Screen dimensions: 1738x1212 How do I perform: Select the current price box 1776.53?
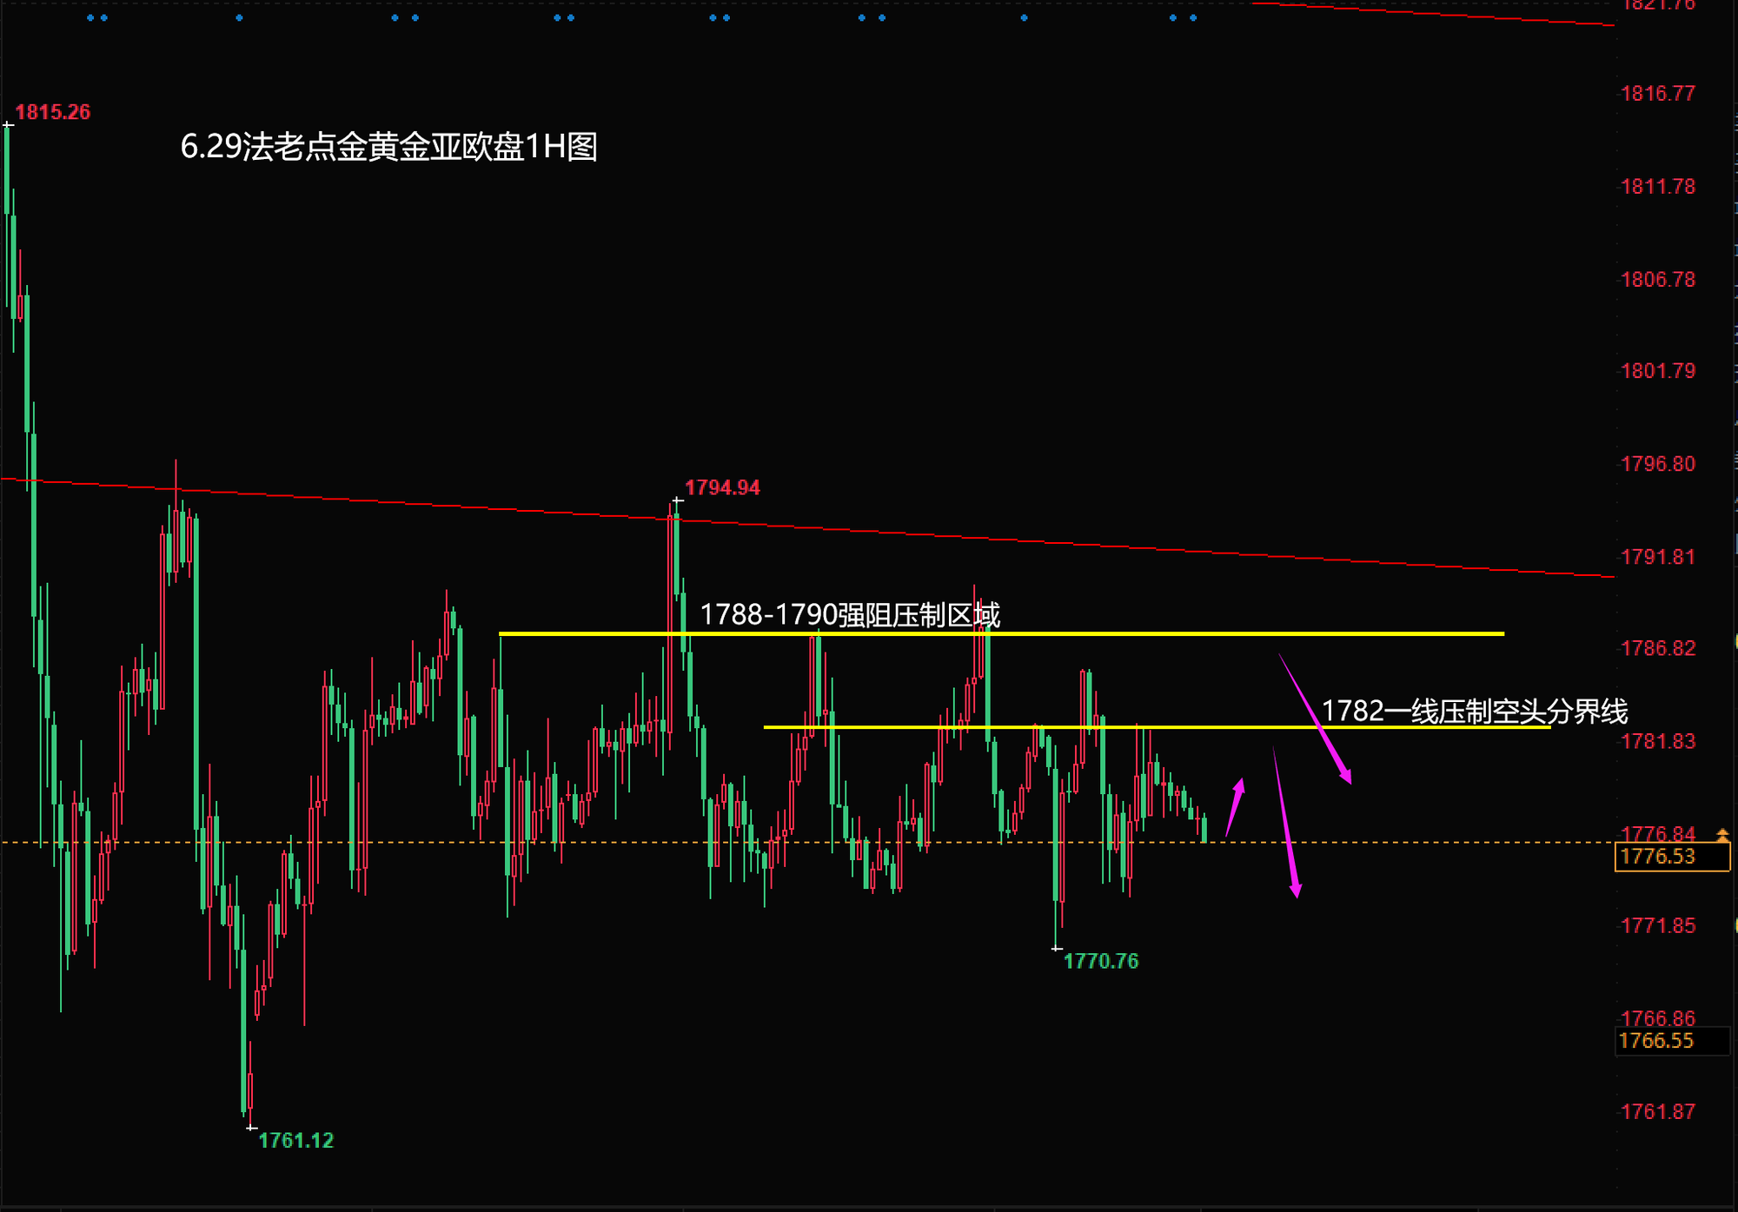pos(1671,857)
